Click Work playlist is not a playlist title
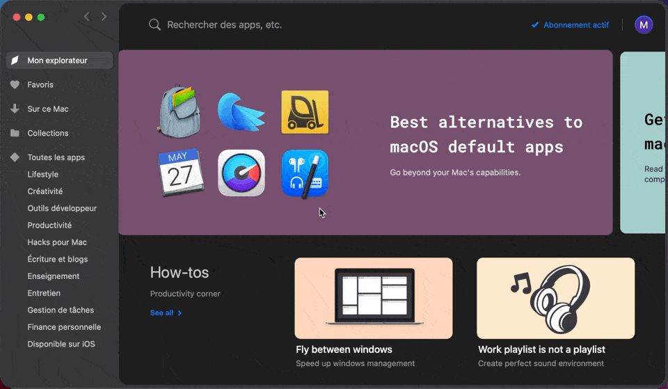 541,349
